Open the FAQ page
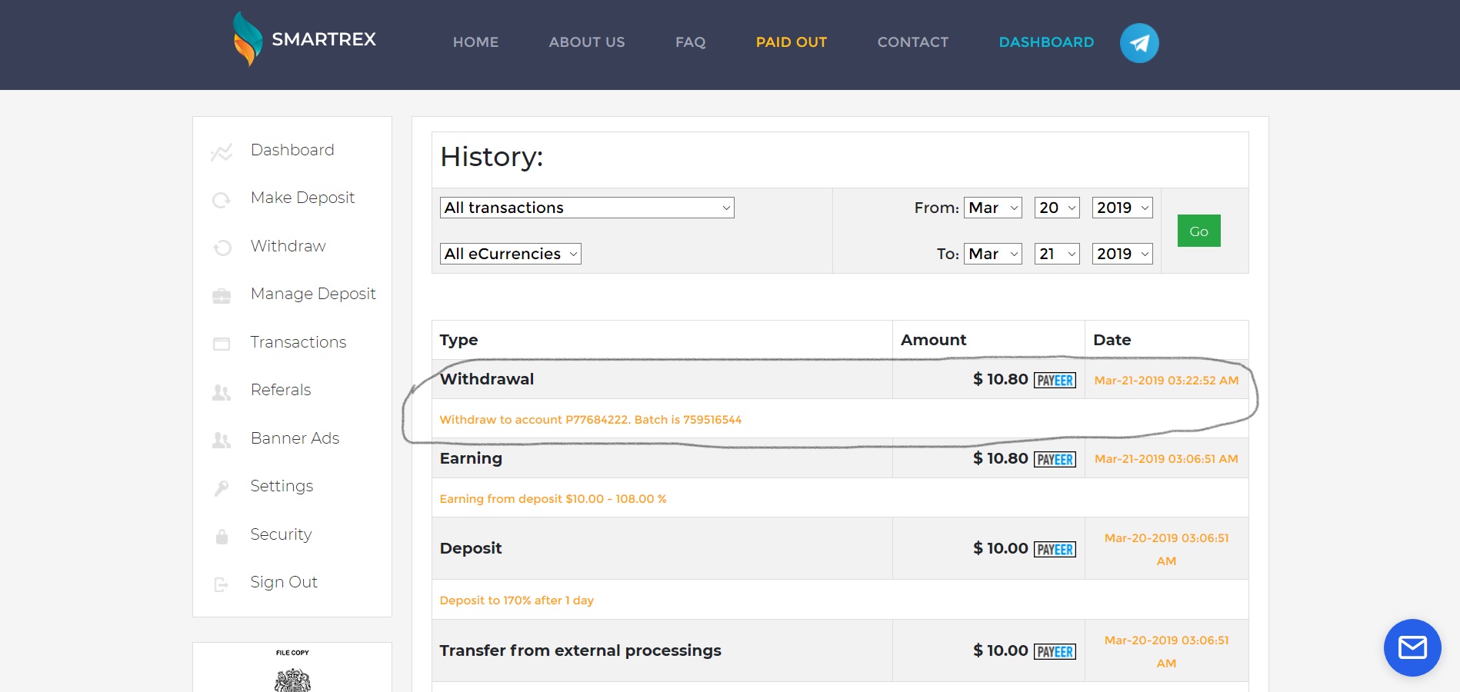 pyautogui.click(x=691, y=42)
